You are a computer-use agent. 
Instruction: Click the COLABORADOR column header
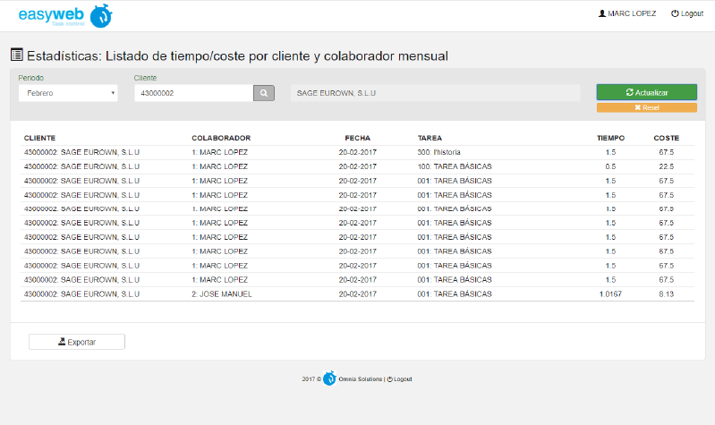pyautogui.click(x=221, y=138)
